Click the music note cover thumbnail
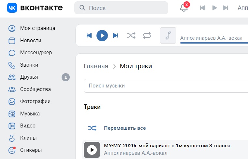Viewport: 248px width, 159px height. pos(168,35)
